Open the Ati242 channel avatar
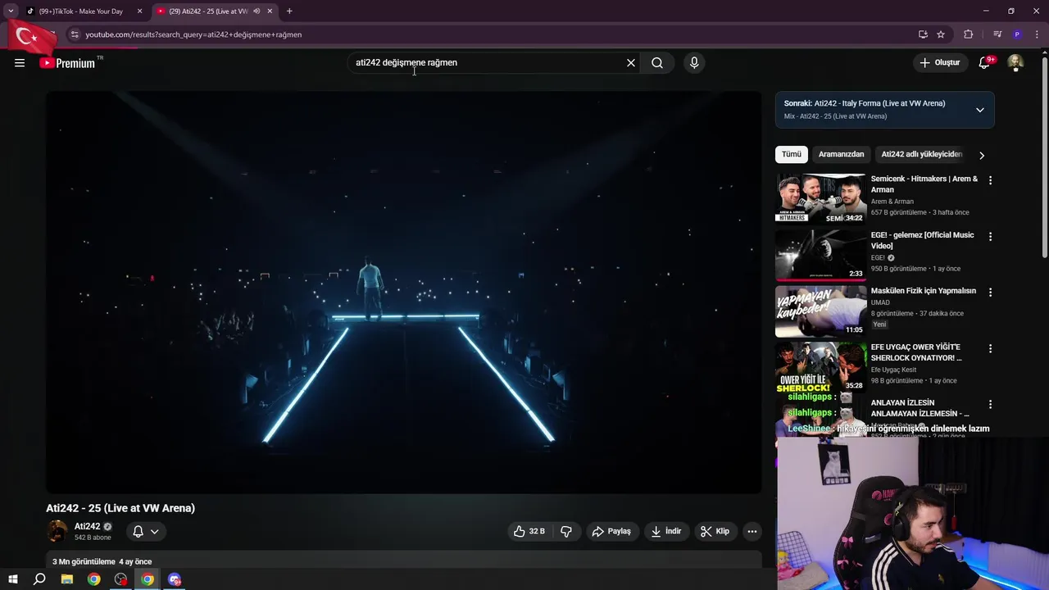The image size is (1049, 590). click(57, 531)
